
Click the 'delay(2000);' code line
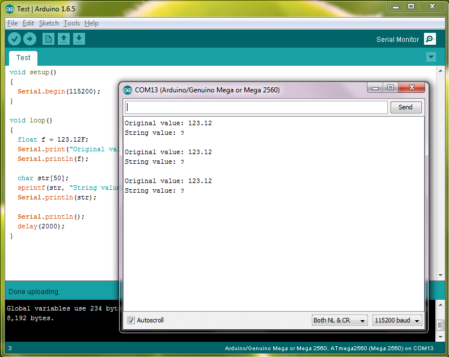tap(41, 227)
